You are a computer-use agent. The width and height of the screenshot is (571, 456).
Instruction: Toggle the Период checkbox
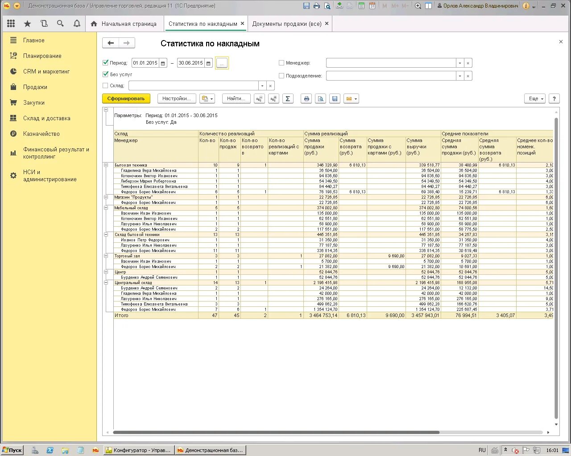pos(106,63)
